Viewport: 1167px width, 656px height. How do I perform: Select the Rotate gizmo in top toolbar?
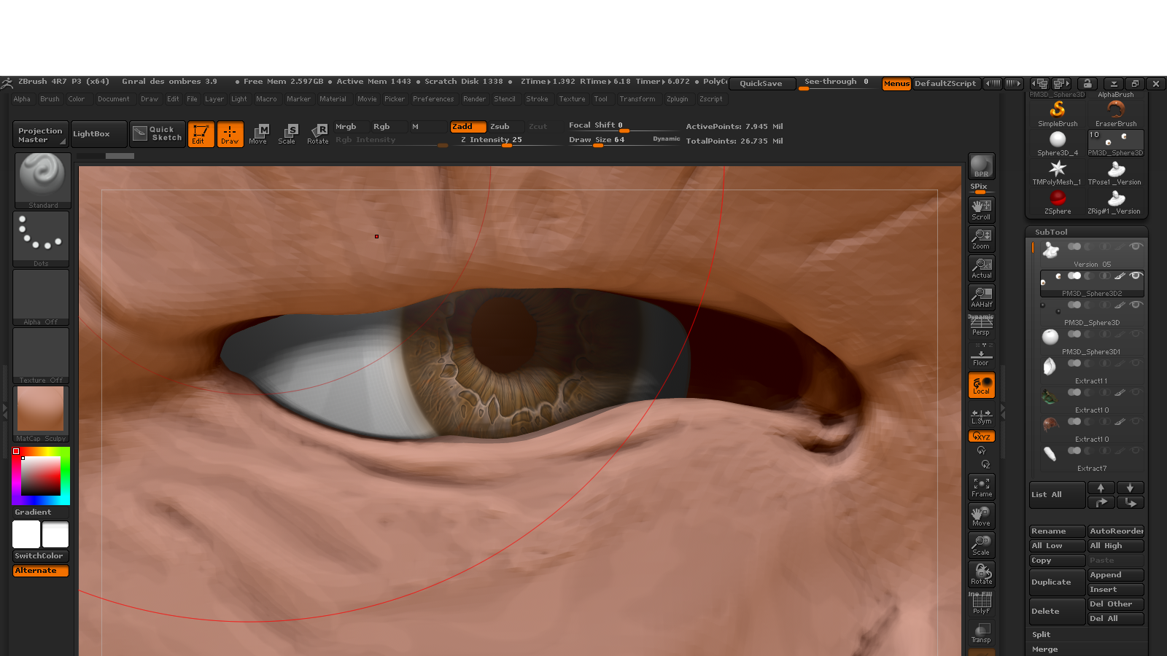pos(318,133)
